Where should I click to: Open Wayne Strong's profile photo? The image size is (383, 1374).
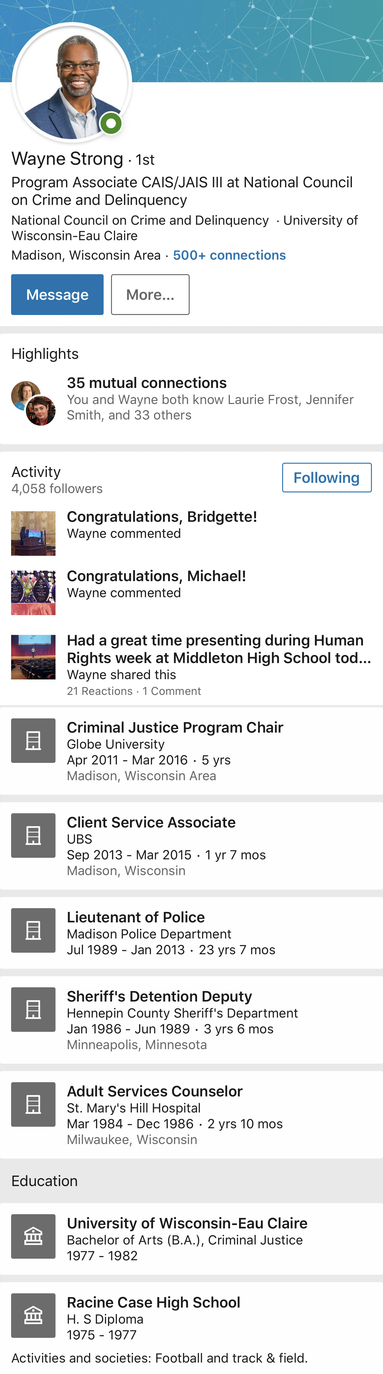[x=72, y=82]
